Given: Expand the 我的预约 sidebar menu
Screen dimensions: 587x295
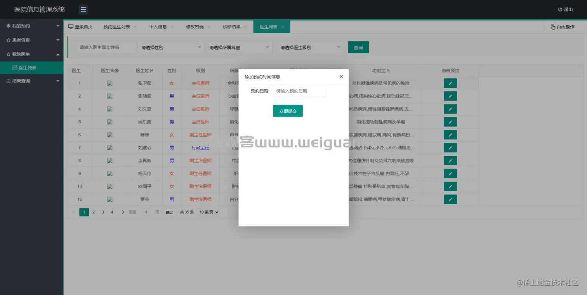Looking at the screenshot, I should [31, 26].
